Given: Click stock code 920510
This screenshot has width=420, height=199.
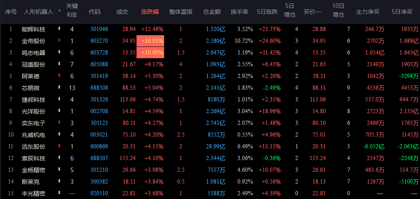Looking at the screenshot, I should coord(99,194).
